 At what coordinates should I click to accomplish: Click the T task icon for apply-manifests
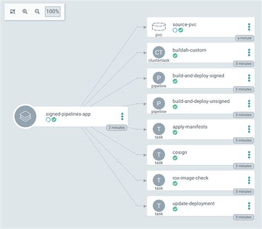(x=159, y=129)
